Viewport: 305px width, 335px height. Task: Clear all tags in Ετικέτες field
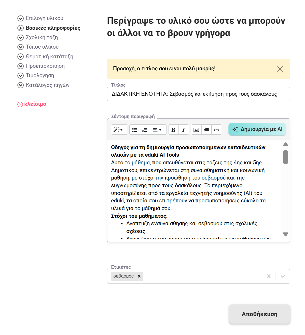click(269, 276)
